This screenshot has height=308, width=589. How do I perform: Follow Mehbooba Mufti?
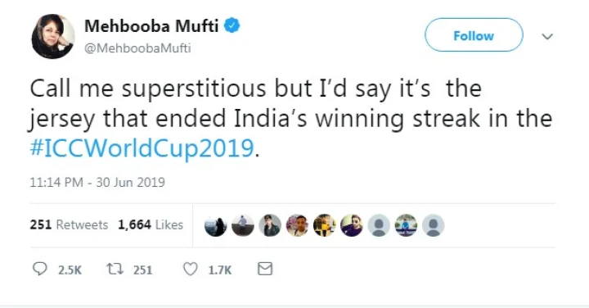click(474, 35)
